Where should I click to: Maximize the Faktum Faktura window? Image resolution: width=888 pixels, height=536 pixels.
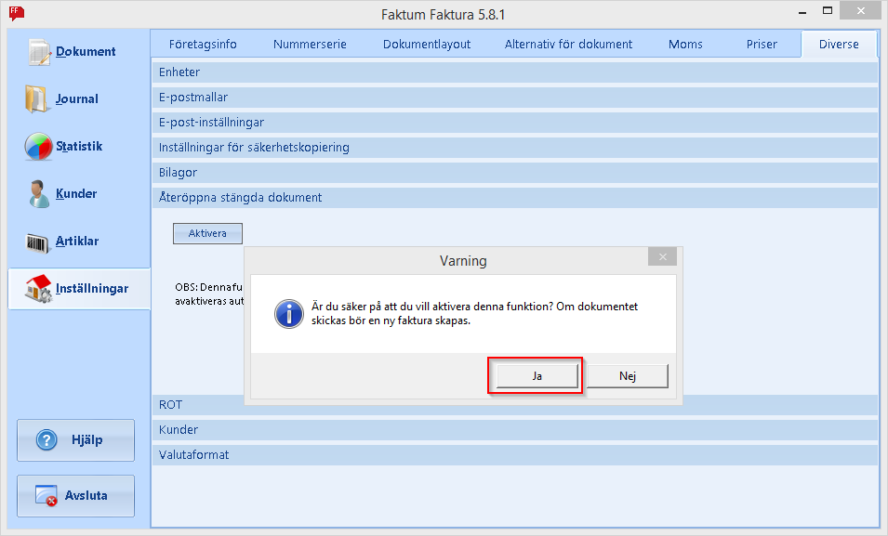[828, 11]
